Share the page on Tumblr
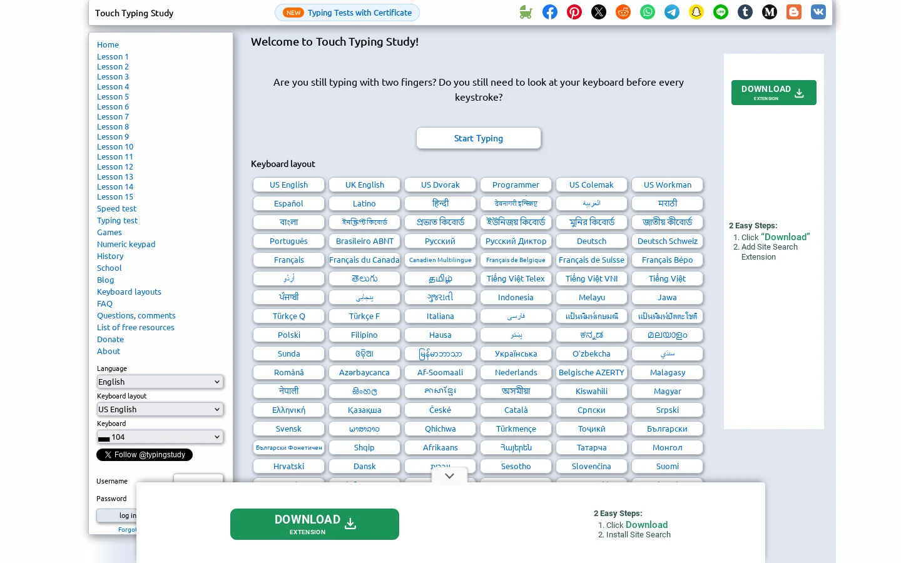 pos(745,12)
